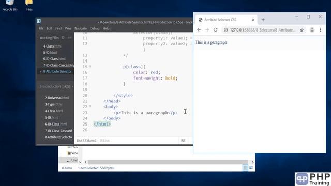Click the color: red declaration on line 16
331x186 pixels.
point(146,72)
